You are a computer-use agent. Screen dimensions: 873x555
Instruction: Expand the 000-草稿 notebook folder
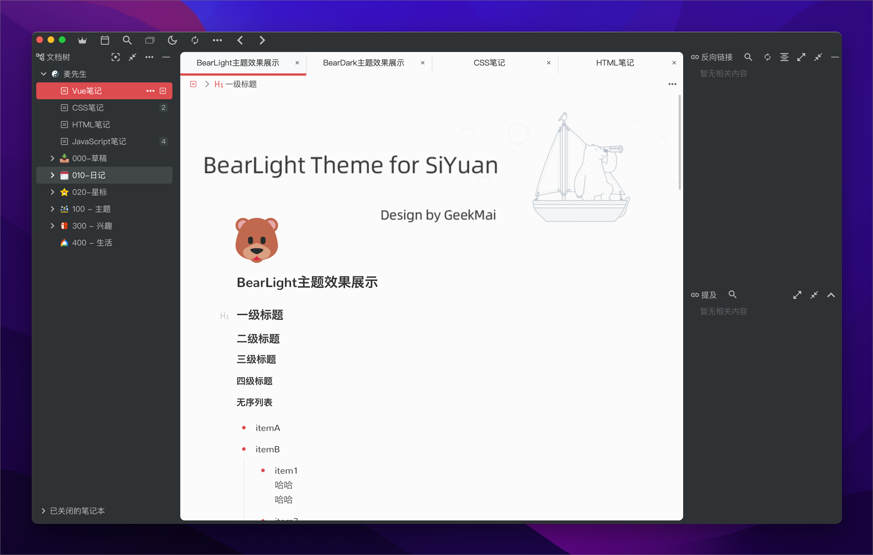point(52,158)
